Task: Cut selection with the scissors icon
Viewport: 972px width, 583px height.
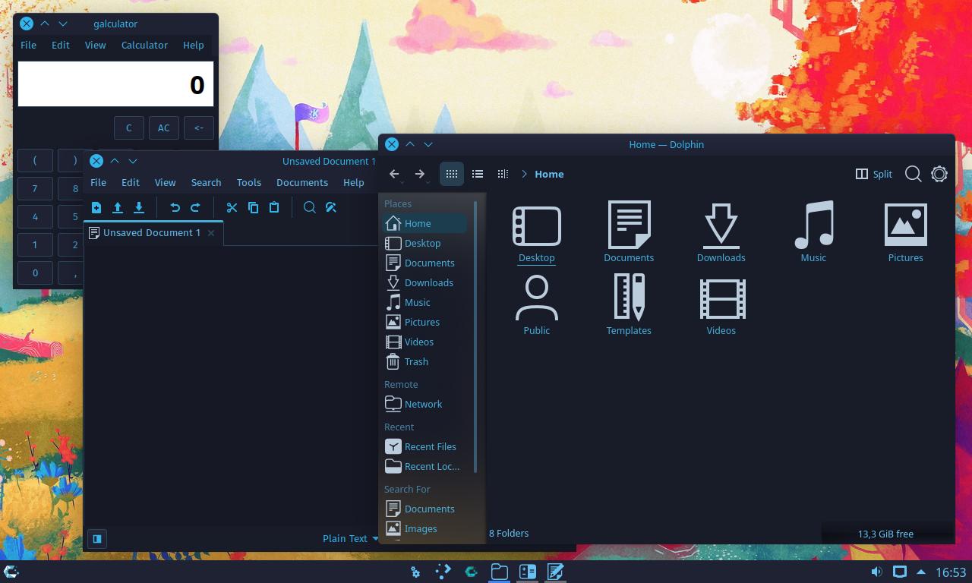Action: (232, 207)
